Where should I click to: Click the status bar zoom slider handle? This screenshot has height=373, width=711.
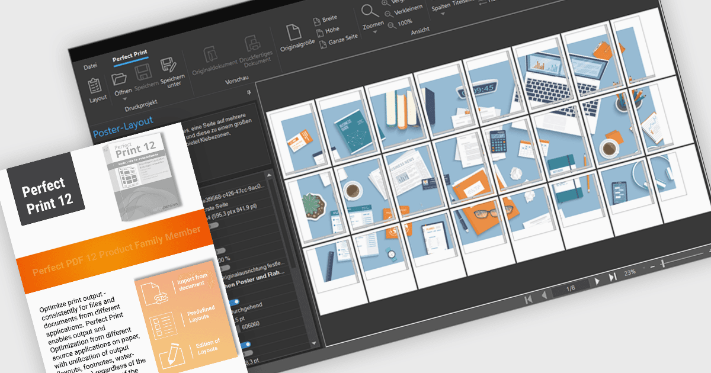tap(663, 262)
